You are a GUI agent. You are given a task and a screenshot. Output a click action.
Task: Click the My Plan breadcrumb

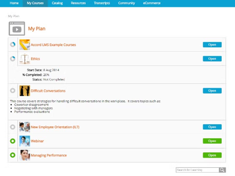pyautogui.click(x=14, y=16)
